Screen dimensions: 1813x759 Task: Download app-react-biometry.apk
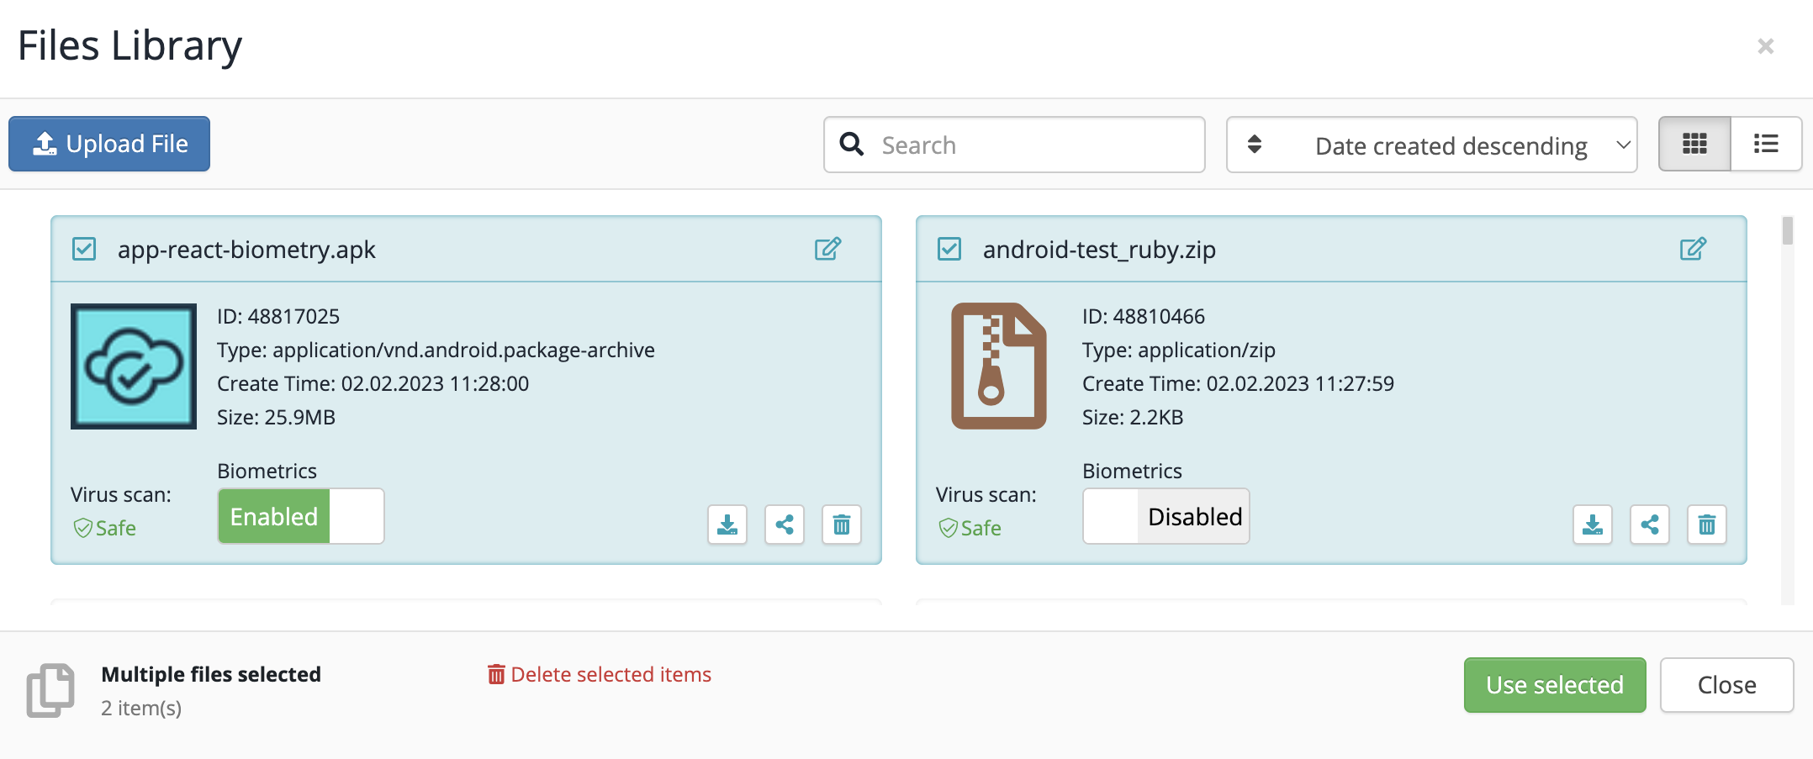click(x=727, y=524)
